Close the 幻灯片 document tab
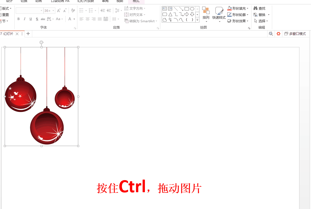 coord(17,34)
